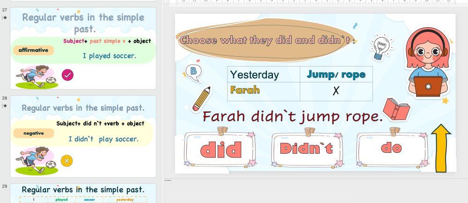This screenshot has height=203, width=468.
Task: Click the "Choose what they did and didn`t" title
Action: (x=267, y=40)
